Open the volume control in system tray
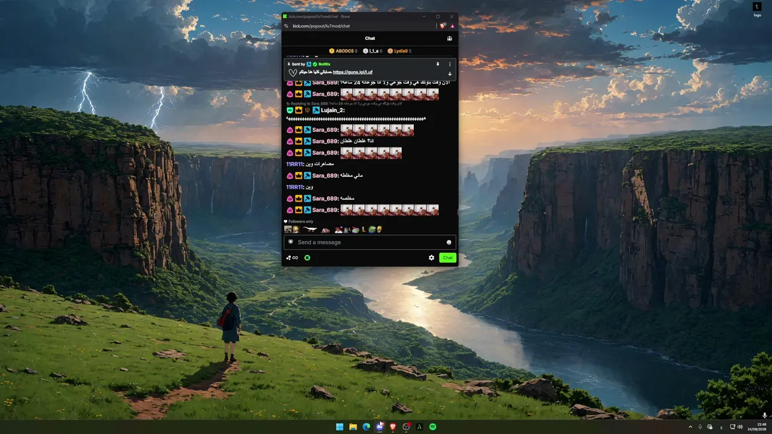772x434 pixels. pos(741,427)
